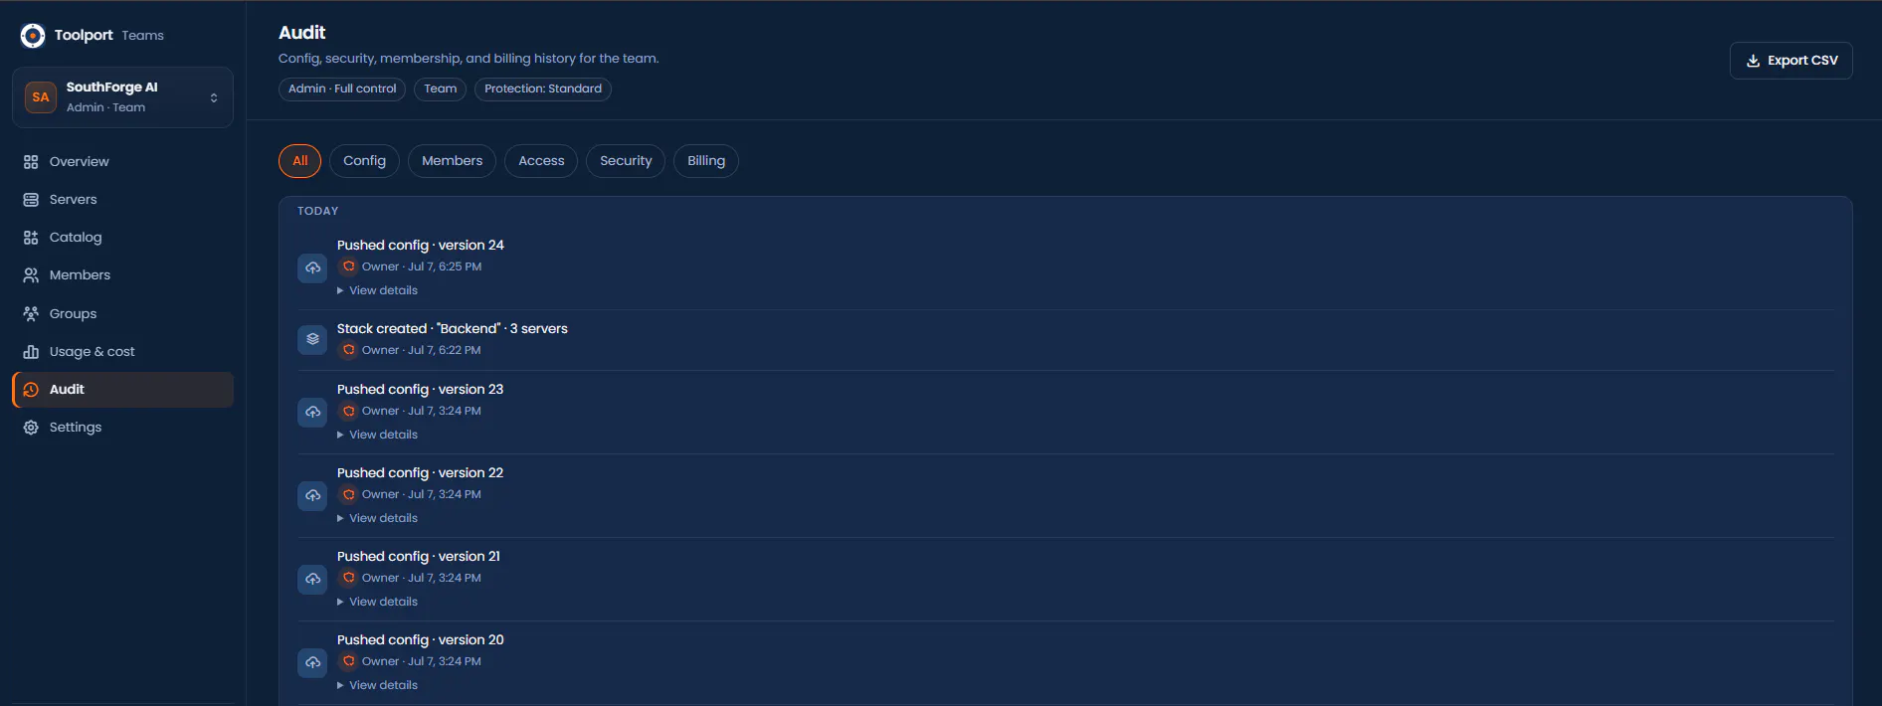This screenshot has width=1882, height=706.
Task: Expand View details for version 24
Action: point(378,291)
